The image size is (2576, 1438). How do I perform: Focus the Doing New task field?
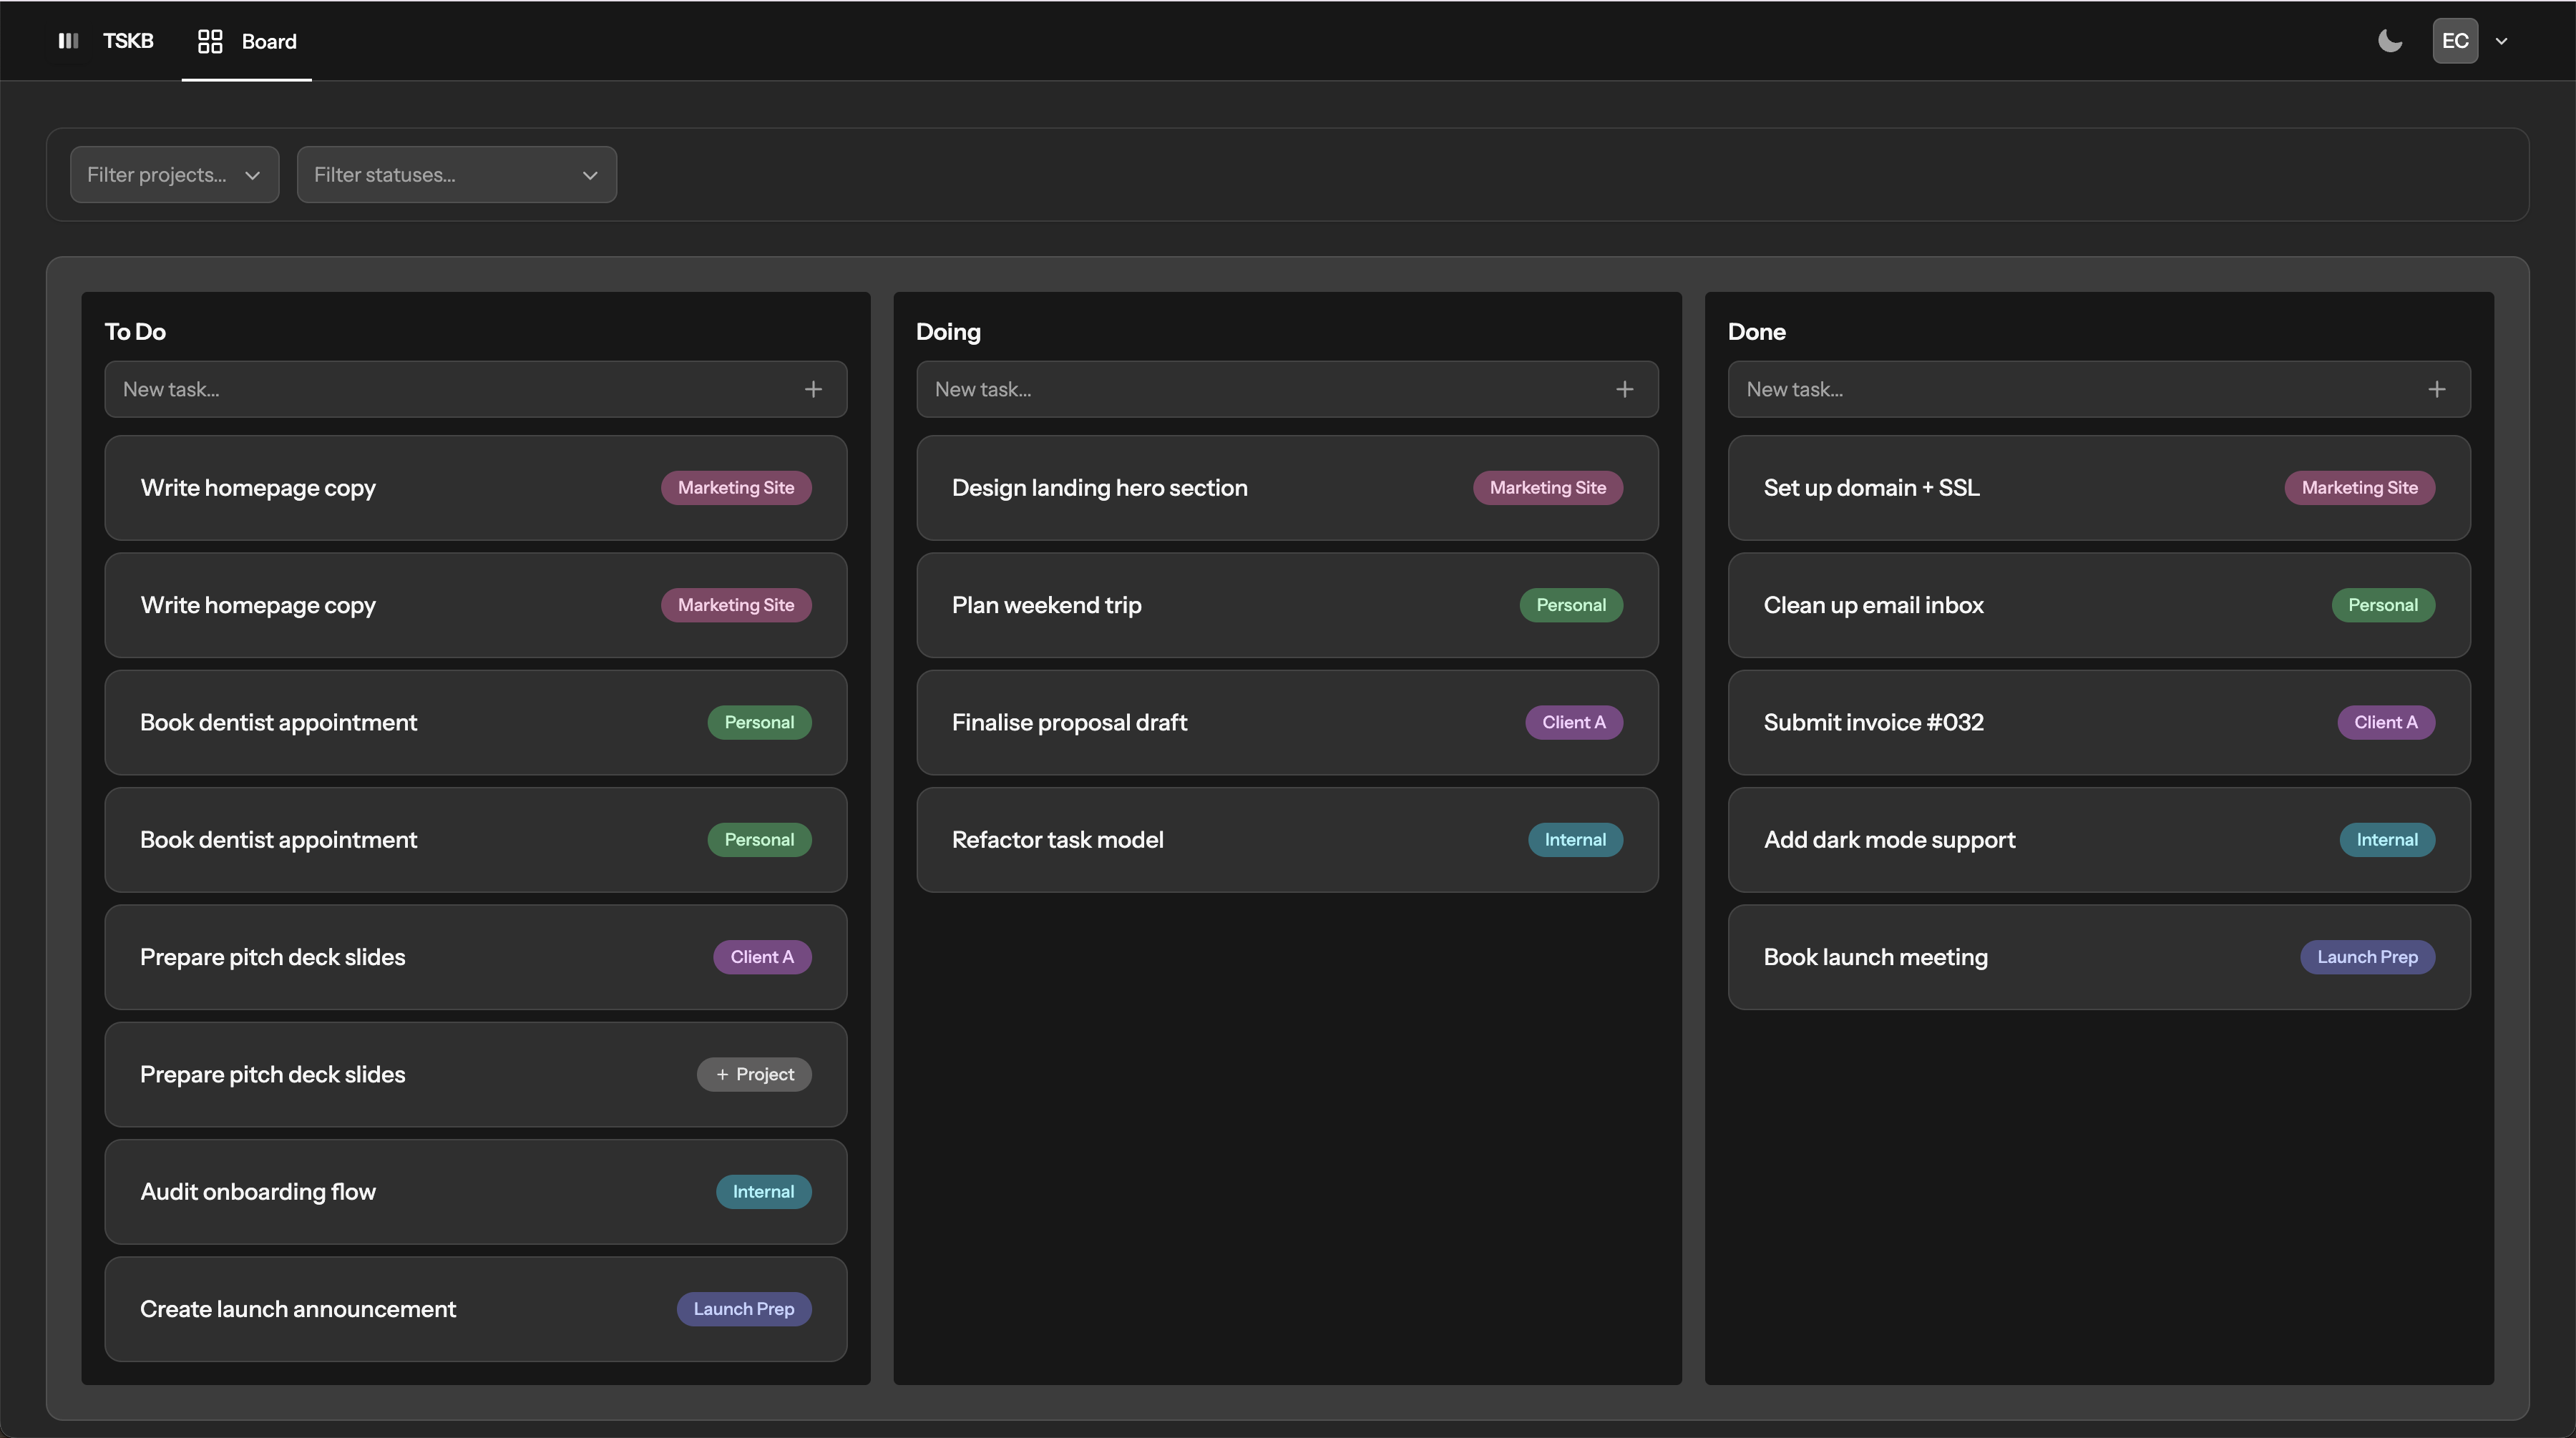tap(1287, 389)
